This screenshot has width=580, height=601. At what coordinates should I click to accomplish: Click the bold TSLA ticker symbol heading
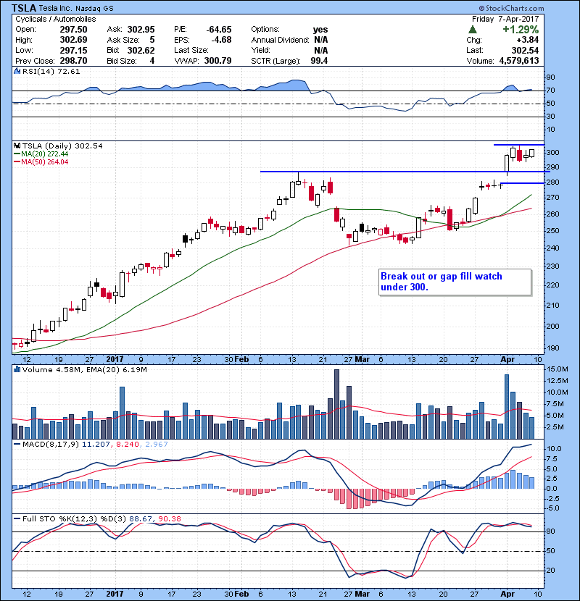[x=24, y=8]
